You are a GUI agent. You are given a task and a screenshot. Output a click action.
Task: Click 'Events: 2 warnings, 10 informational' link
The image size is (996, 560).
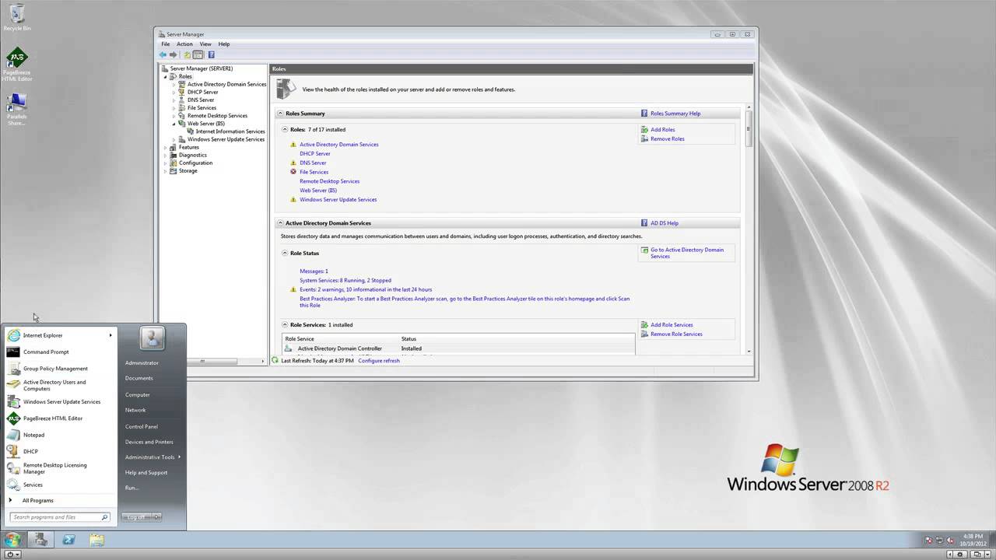point(366,289)
